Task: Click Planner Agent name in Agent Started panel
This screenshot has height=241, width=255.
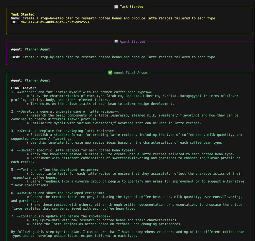Action: point(37,49)
